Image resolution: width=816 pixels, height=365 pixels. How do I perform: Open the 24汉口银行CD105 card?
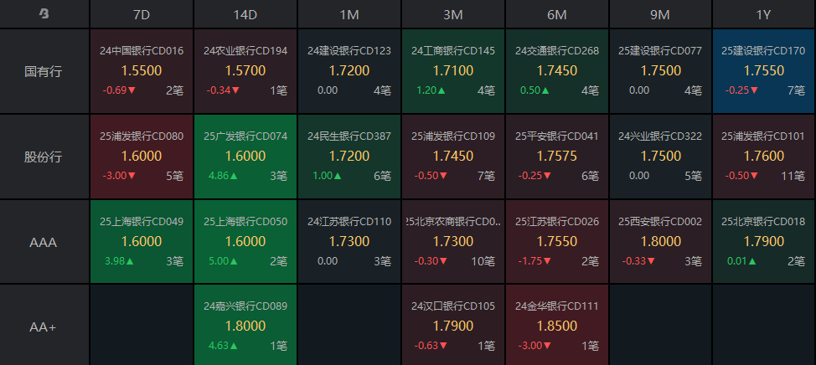click(x=452, y=326)
